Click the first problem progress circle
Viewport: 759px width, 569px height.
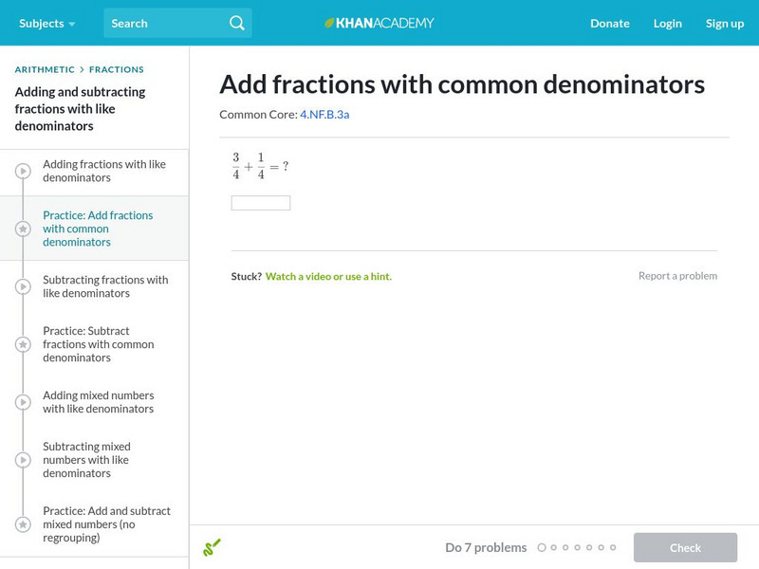pos(542,547)
